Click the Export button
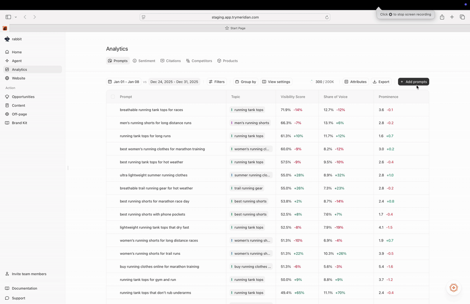470x304 pixels. 381,82
